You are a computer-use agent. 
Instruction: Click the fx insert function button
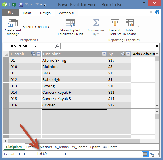(x=57, y=46)
